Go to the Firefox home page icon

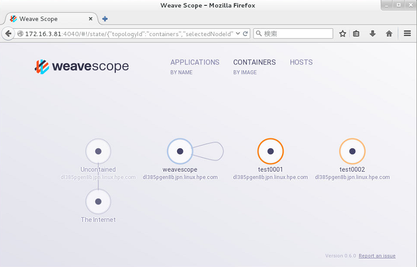tap(389, 34)
